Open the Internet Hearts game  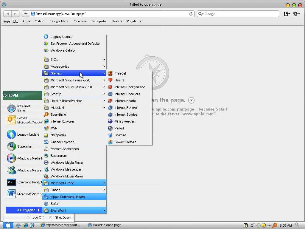[129, 101]
